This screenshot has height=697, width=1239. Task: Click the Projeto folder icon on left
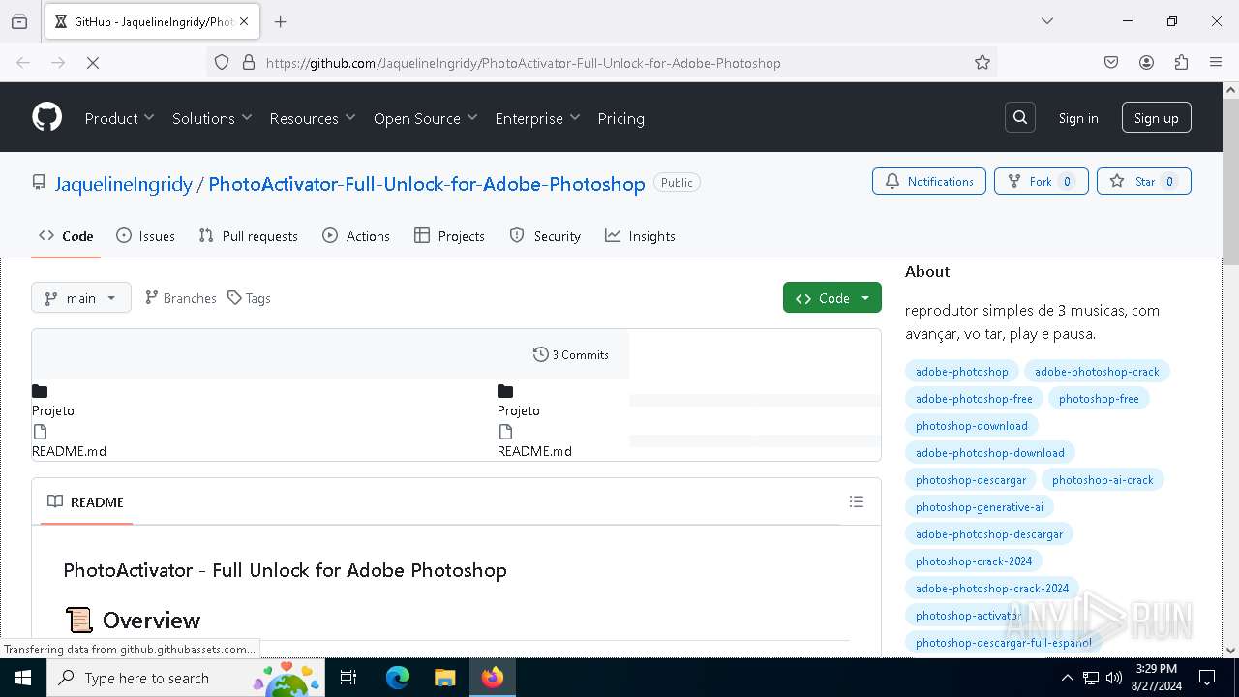click(40, 391)
